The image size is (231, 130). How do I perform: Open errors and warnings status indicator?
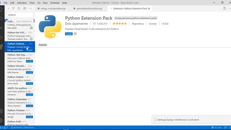tap(4, 127)
